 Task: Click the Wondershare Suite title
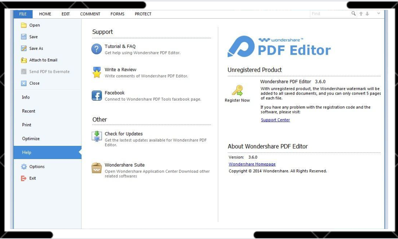tap(125, 165)
